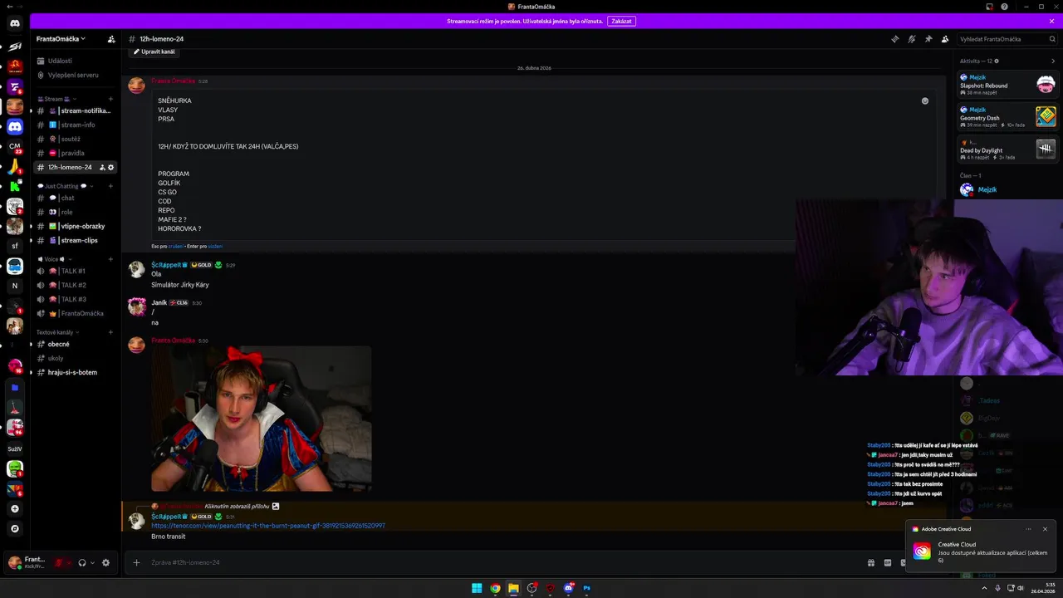Add a channel to Just Chatting category
The image size is (1063, 598).
pyautogui.click(x=110, y=186)
